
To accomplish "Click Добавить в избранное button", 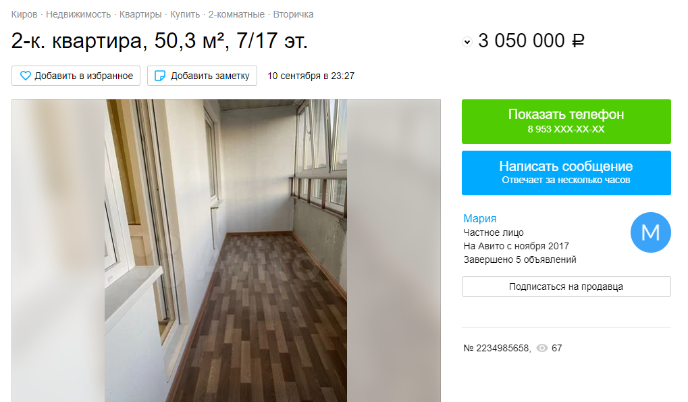I will tap(76, 76).
